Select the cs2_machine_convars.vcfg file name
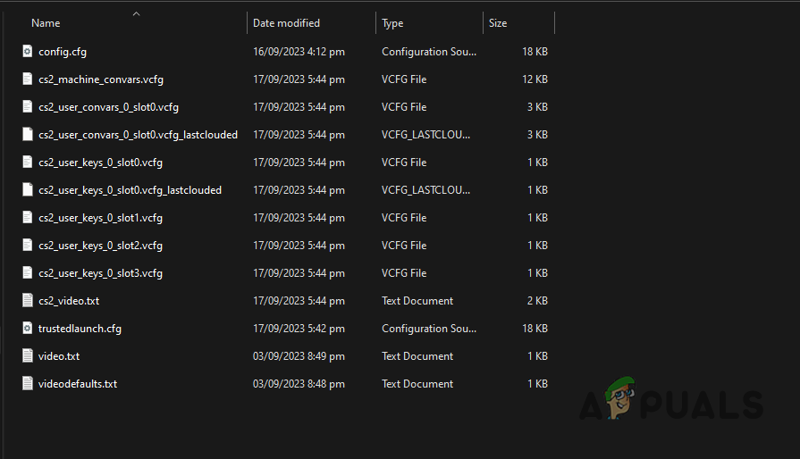800x459 pixels. (x=101, y=79)
